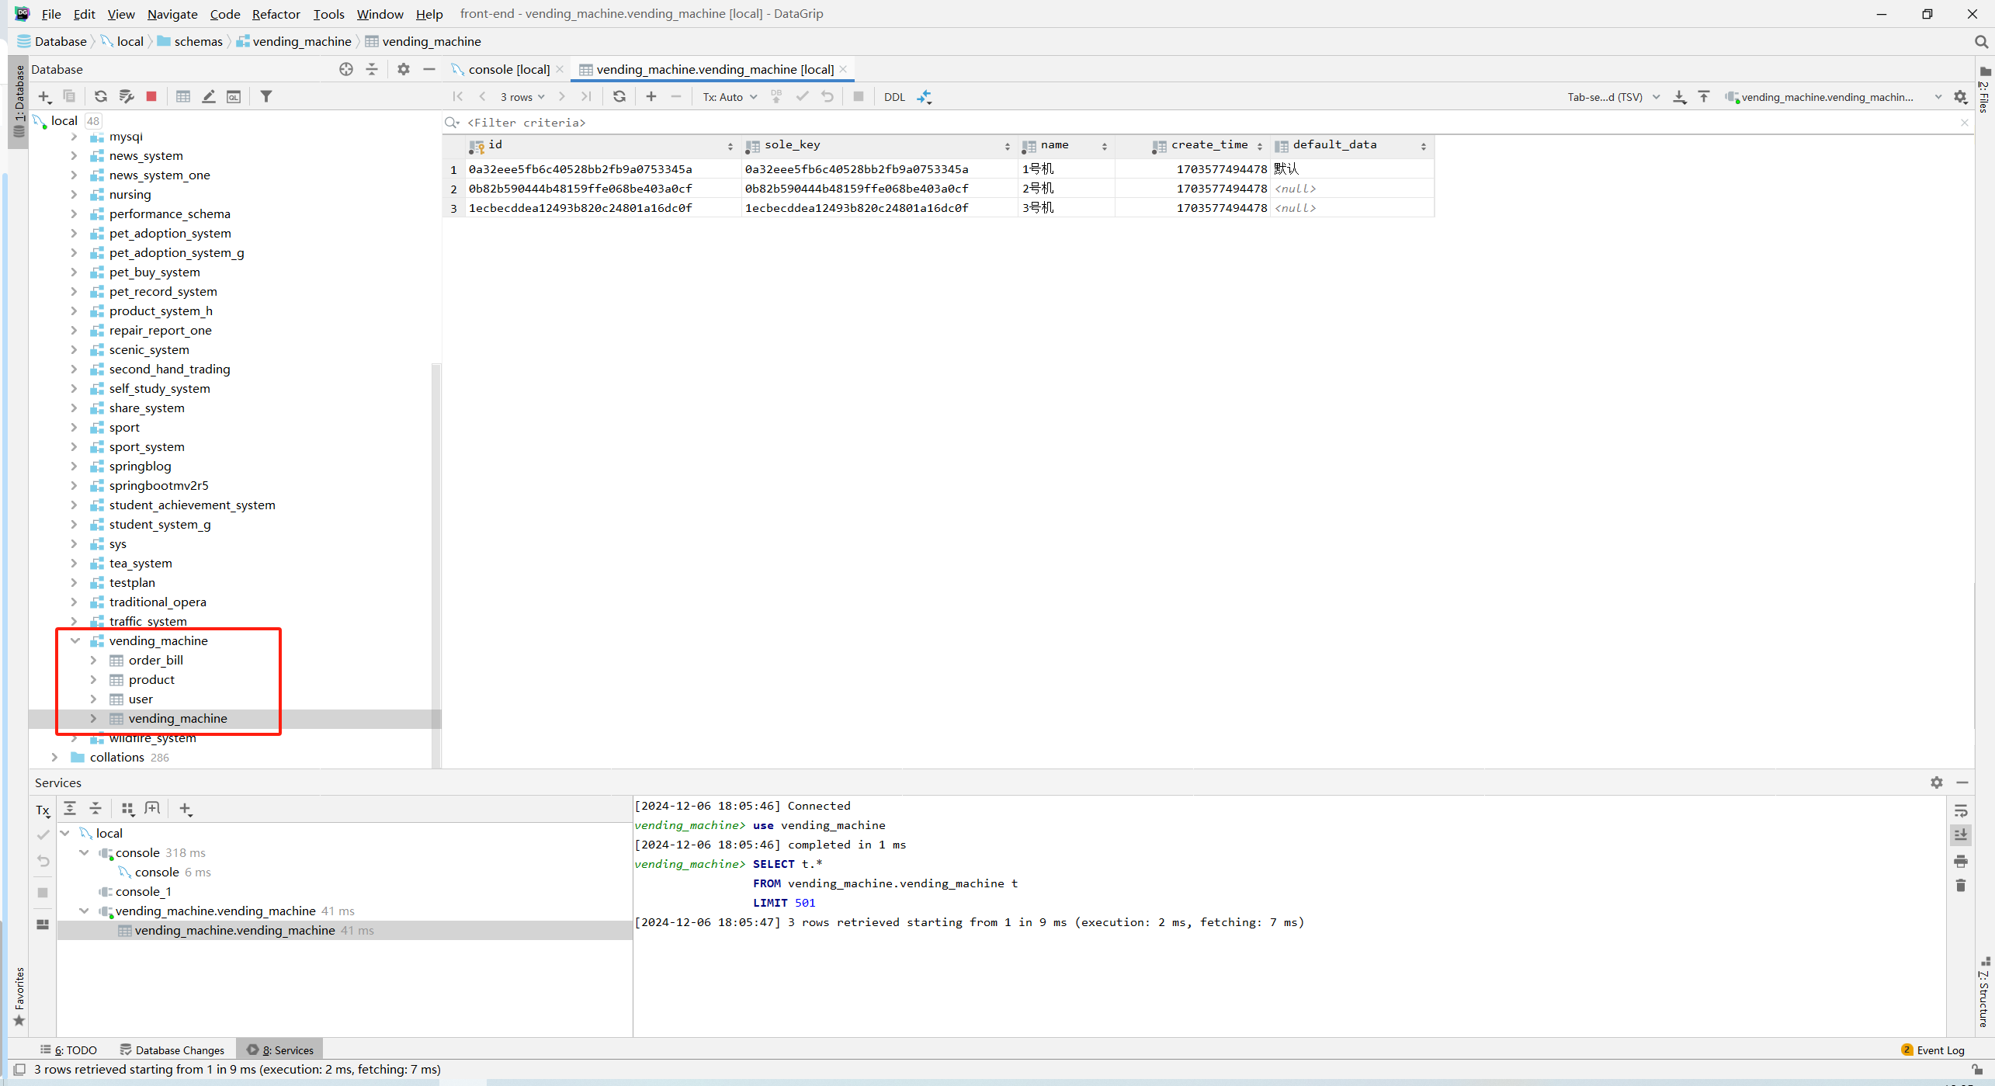The image size is (1995, 1086).
Task: Open the Tx: Auto transaction dropdown
Action: coord(729,97)
